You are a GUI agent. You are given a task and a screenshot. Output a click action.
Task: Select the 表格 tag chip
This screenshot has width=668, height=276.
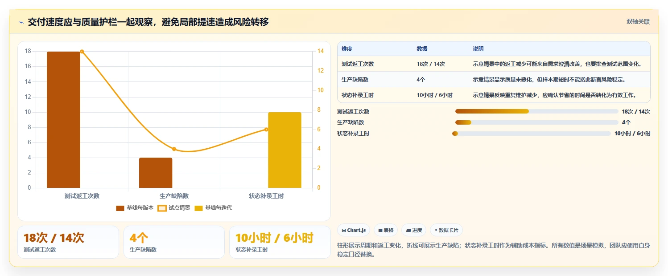386,230
